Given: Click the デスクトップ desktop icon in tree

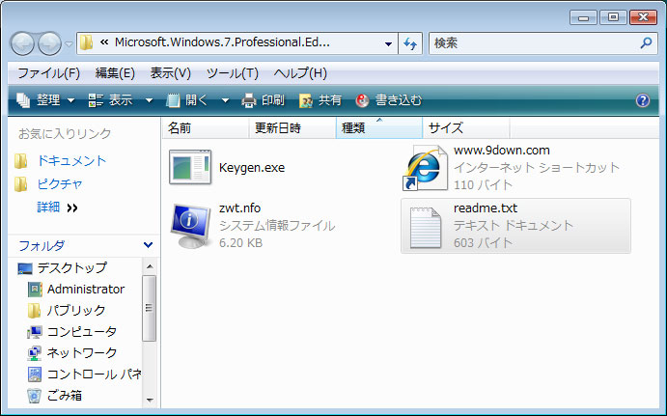Looking at the screenshot, I should click(25, 268).
